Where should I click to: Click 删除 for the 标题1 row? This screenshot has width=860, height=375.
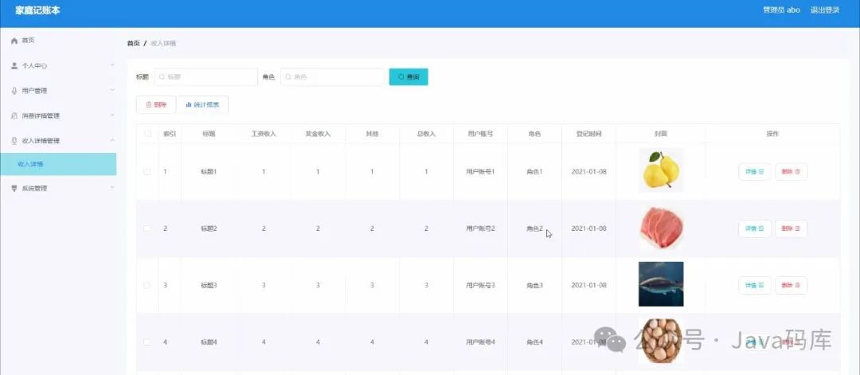click(x=791, y=172)
